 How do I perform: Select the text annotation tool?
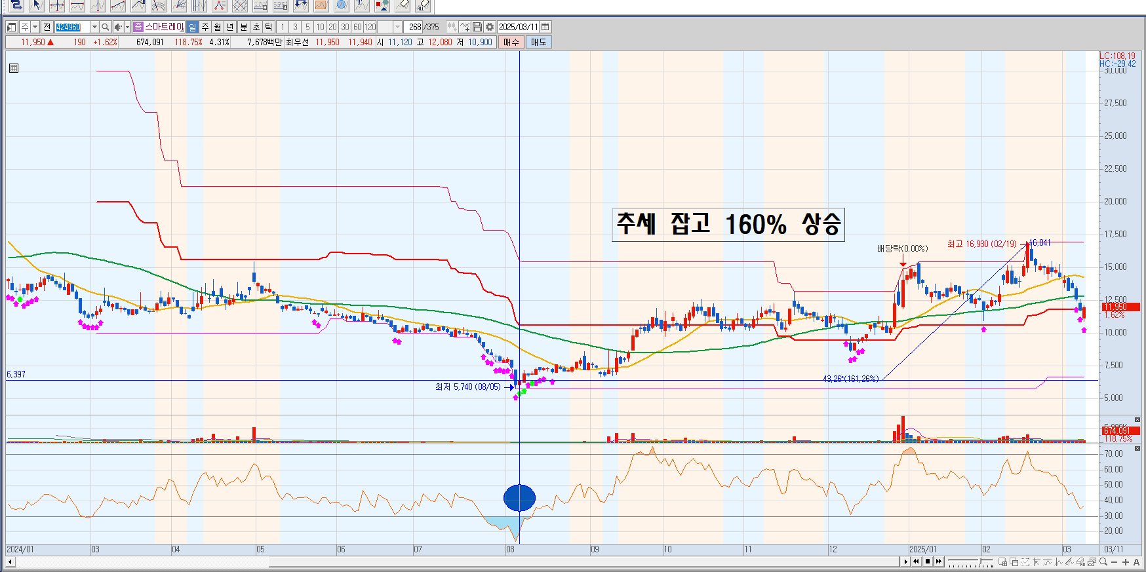click(x=362, y=5)
